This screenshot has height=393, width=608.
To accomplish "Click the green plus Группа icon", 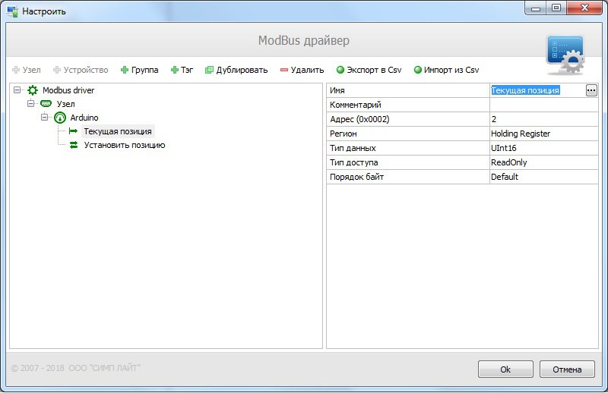I will [x=125, y=70].
